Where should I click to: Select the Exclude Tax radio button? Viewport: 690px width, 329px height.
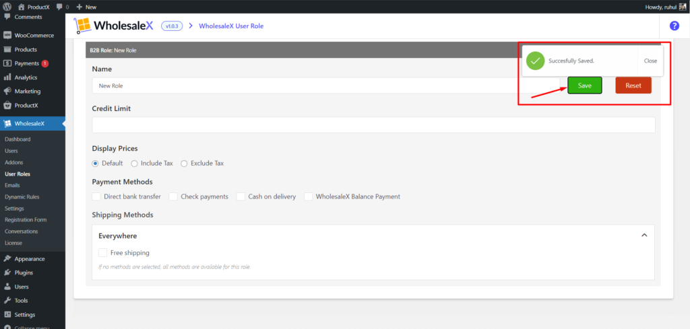[184, 163]
